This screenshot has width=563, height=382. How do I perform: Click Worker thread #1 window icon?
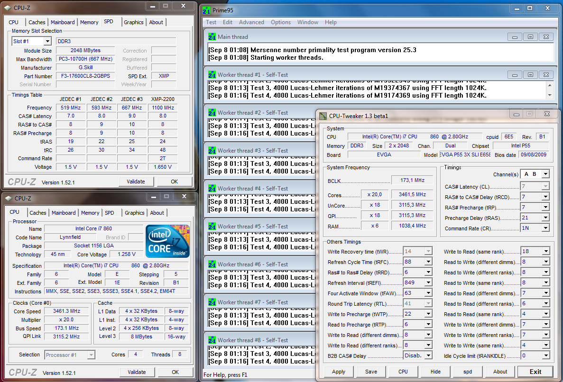(x=212, y=74)
